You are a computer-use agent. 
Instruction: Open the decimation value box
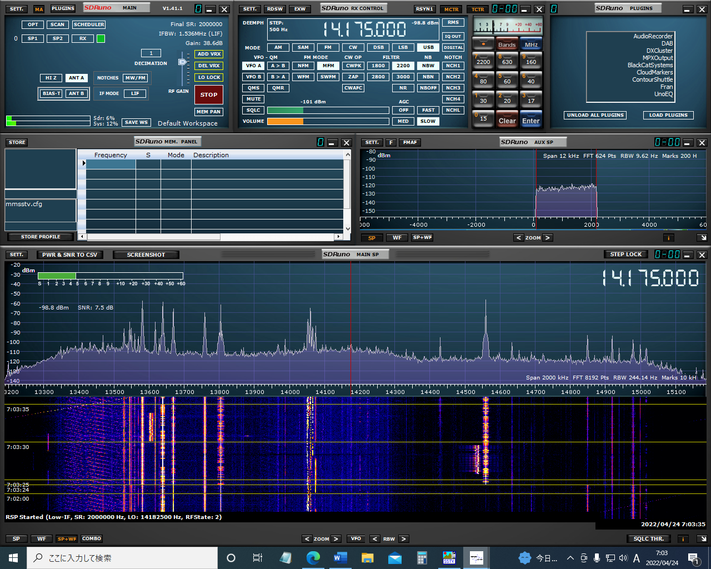coord(151,53)
